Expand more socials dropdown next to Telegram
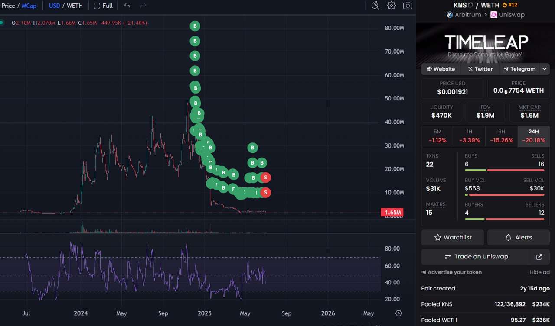Image resolution: width=555 pixels, height=326 pixels. [x=545, y=69]
